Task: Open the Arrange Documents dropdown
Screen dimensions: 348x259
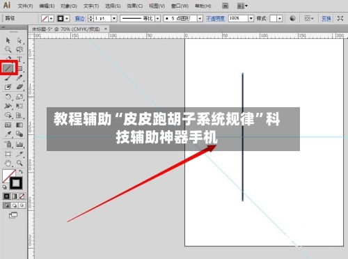Action: (242, 6)
